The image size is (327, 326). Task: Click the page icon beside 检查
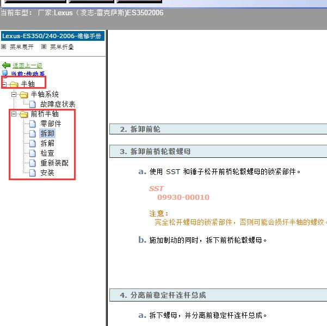click(32, 153)
